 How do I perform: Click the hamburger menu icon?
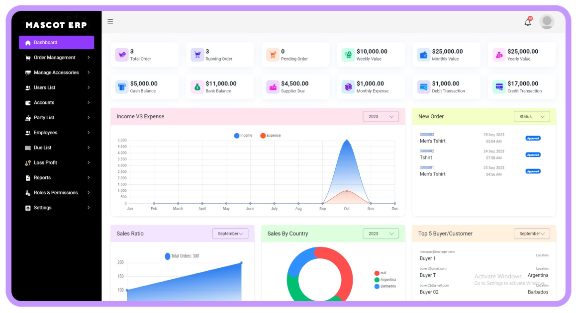point(110,21)
